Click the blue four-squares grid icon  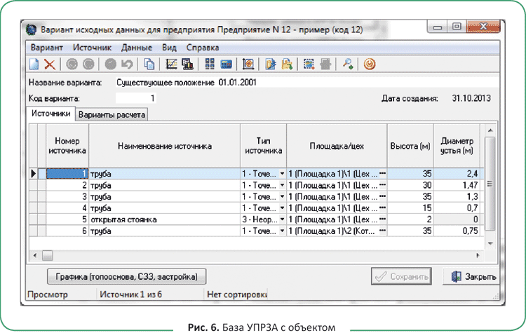point(210,64)
